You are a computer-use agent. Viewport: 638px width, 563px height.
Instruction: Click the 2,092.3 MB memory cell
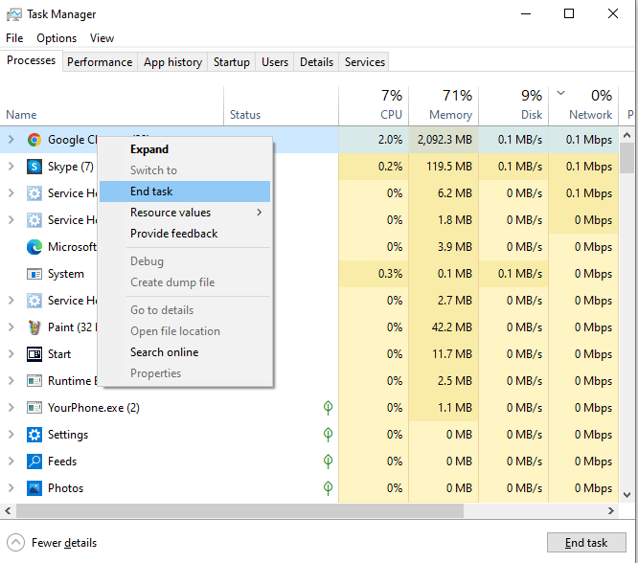tap(444, 140)
